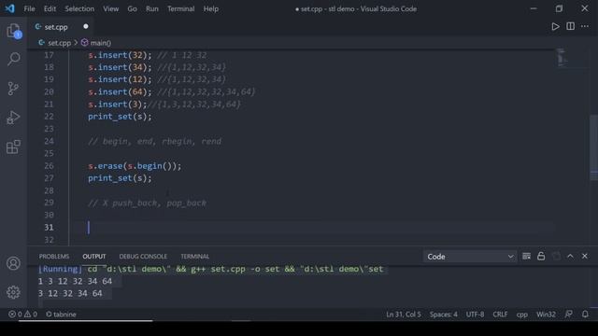Open the Source Control view

point(13,89)
